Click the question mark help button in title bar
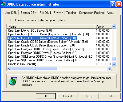 (113, 4)
